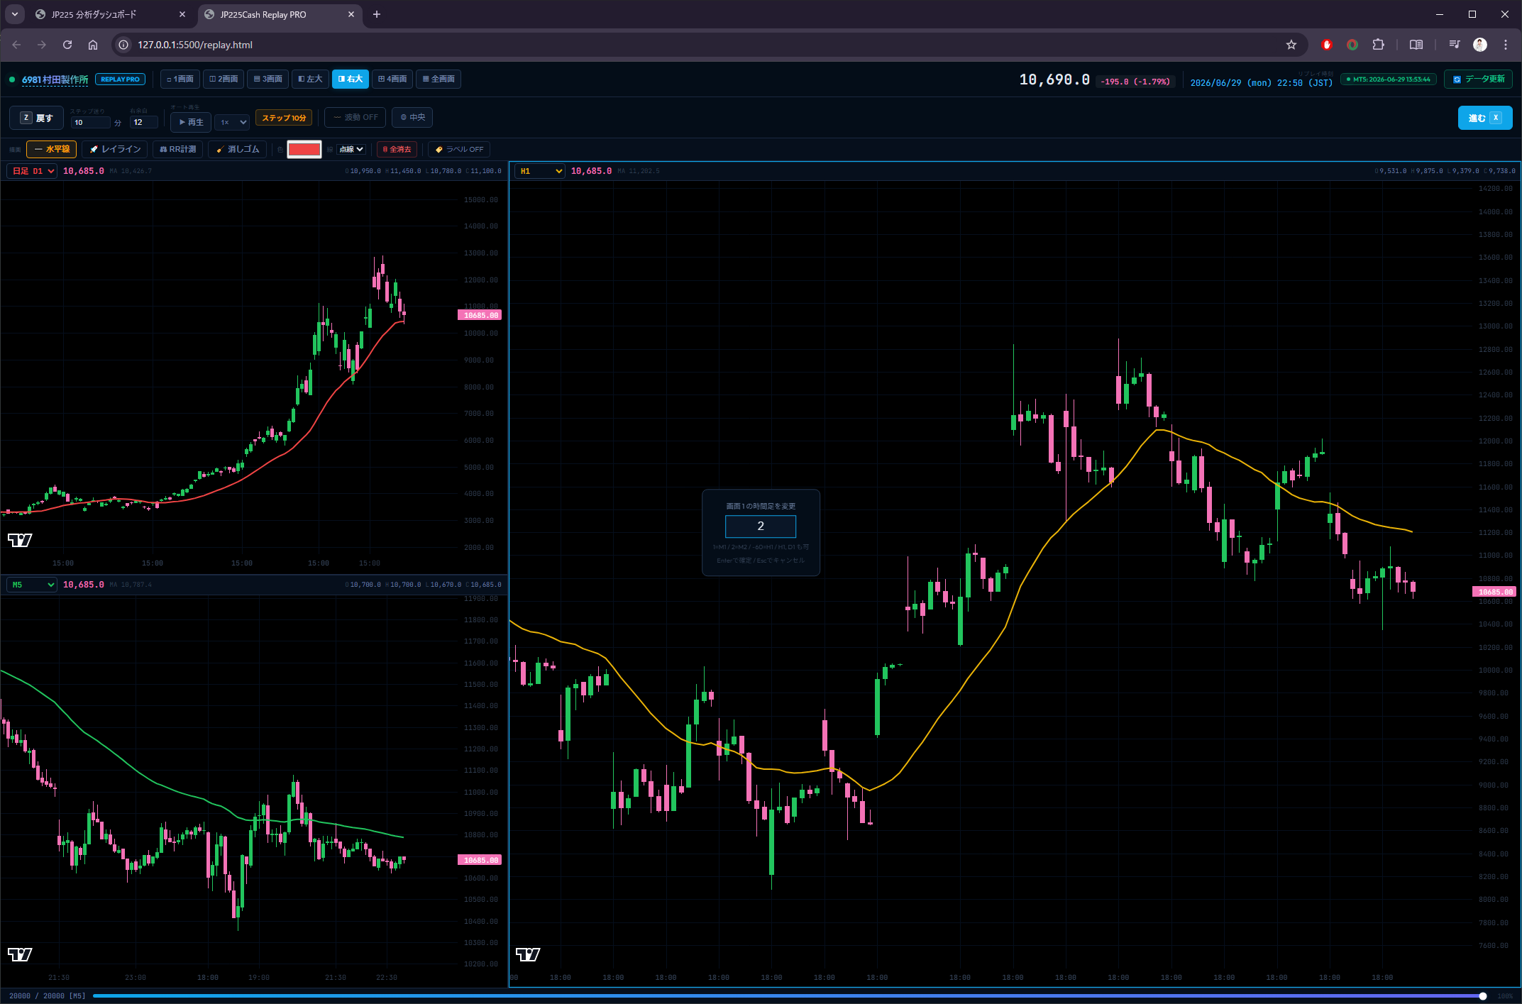Viewport: 1522px width, 1004px height.
Task: Center the chart with 中央 button
Action: [412, 117]
